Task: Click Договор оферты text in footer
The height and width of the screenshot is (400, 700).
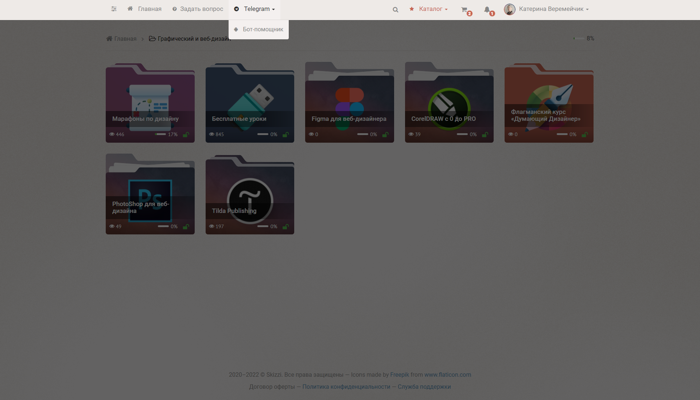Action: [272, 387]
